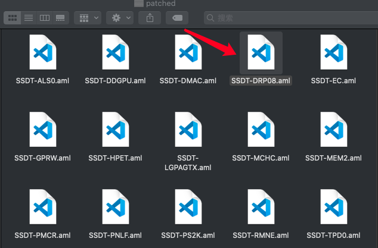Select the SSDT-ALS0.aml file icon

[x=43, y=52]
